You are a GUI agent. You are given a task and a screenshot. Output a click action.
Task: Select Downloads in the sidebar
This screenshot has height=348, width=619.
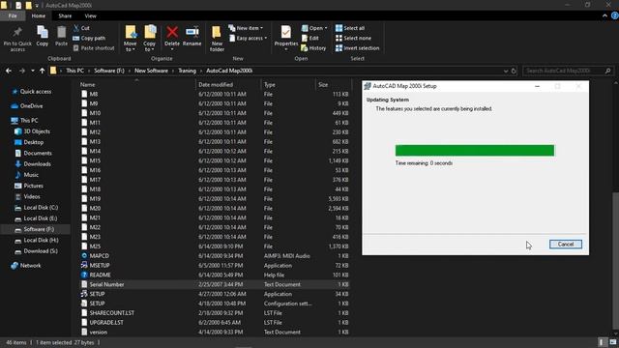(37, 164)
